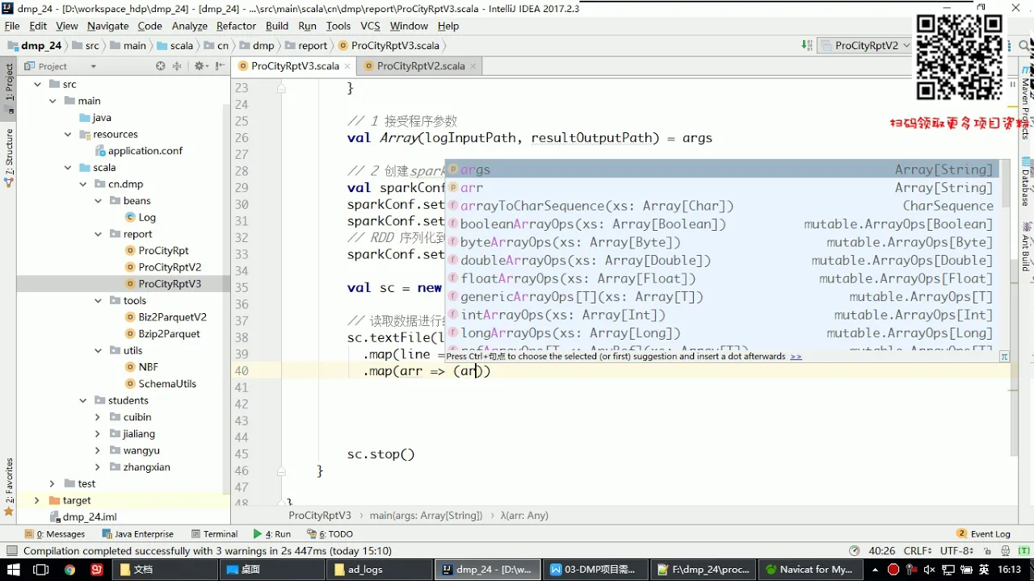
Task: Click the scroll-from-source target icon in Project panel
Action: pyautogui.click(x=160, y=66)
